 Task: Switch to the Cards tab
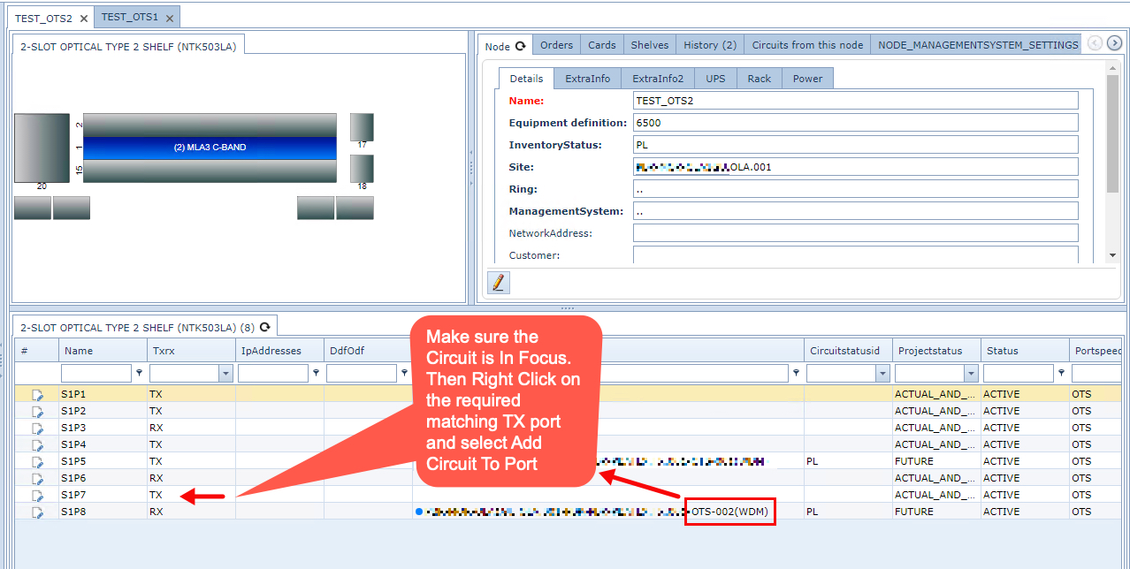click(x=601, y=45)
